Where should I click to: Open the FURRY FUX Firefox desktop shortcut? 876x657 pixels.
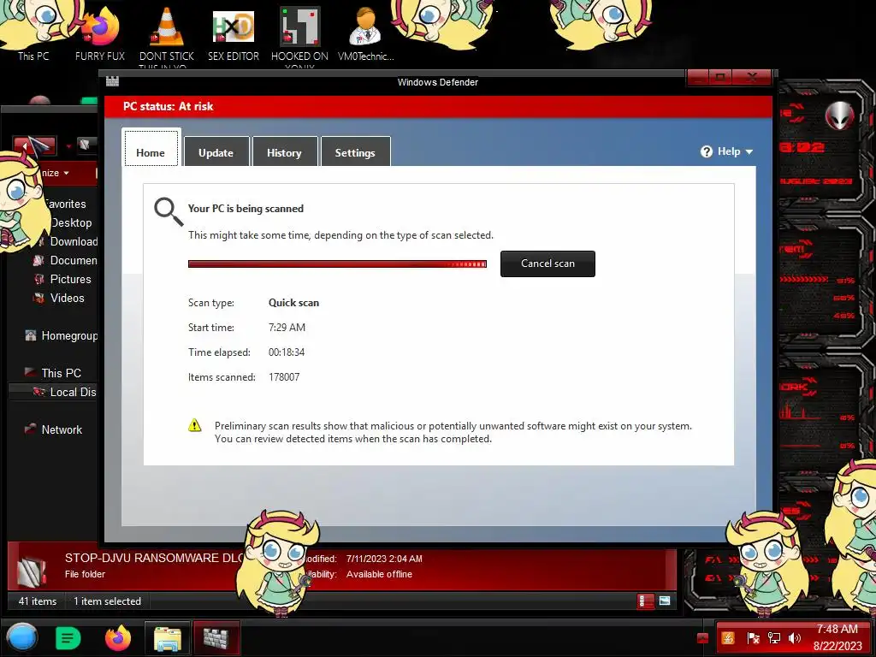(x=100, y=33)
